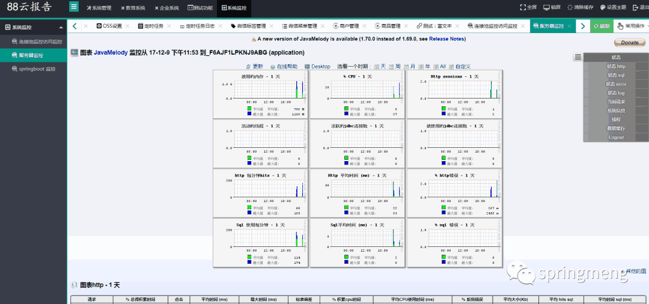Viewport: 649px width, 304px height.
Task: Select the 年 year period
Action: click(x=425, y=67)
